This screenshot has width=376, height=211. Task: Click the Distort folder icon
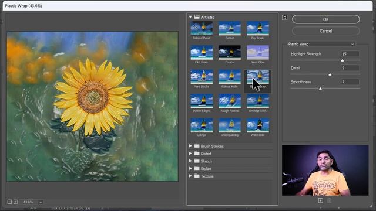tap(197, 154)
